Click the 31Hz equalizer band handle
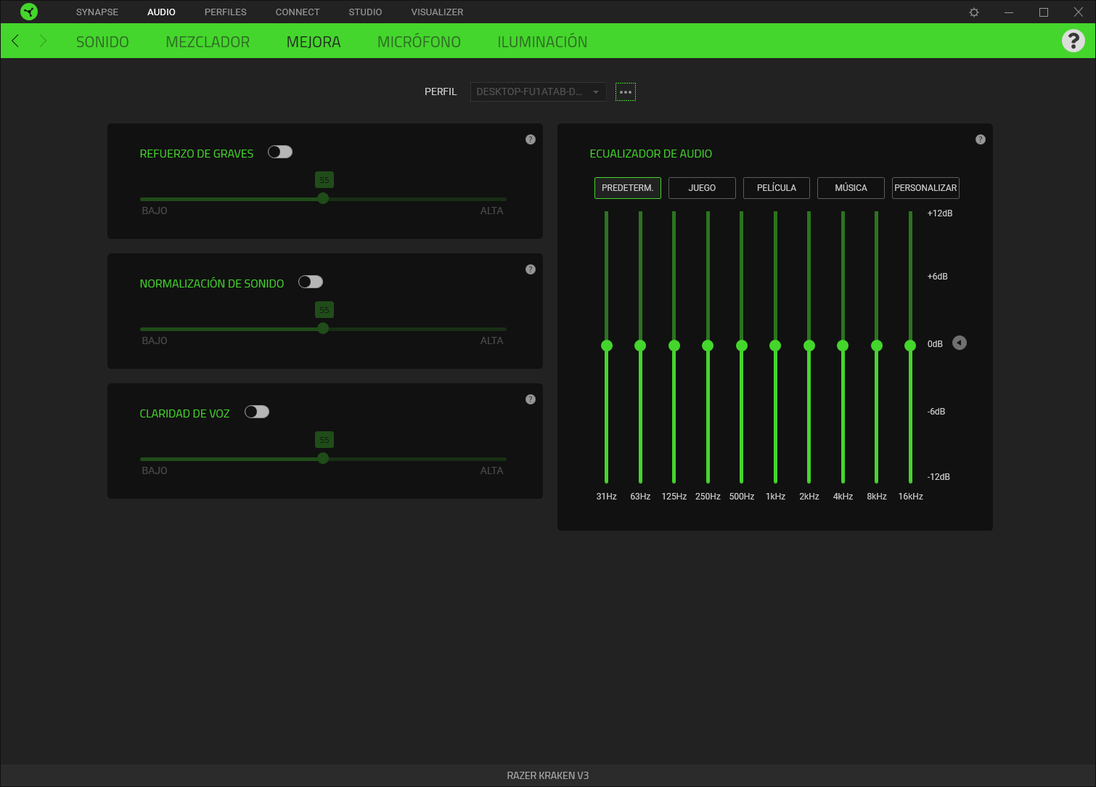This screenshot has height=787, width=1096. (x=607, y=346)
